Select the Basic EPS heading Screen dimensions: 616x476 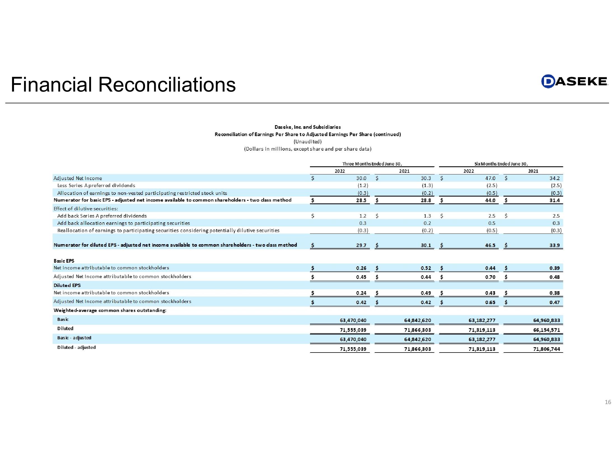click(64, 261)
